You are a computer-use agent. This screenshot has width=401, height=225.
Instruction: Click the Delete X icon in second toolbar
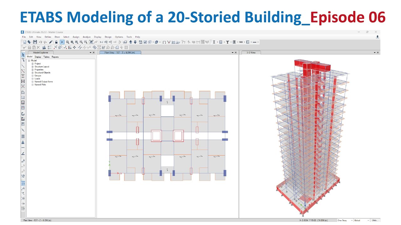(x=38, y=47)
